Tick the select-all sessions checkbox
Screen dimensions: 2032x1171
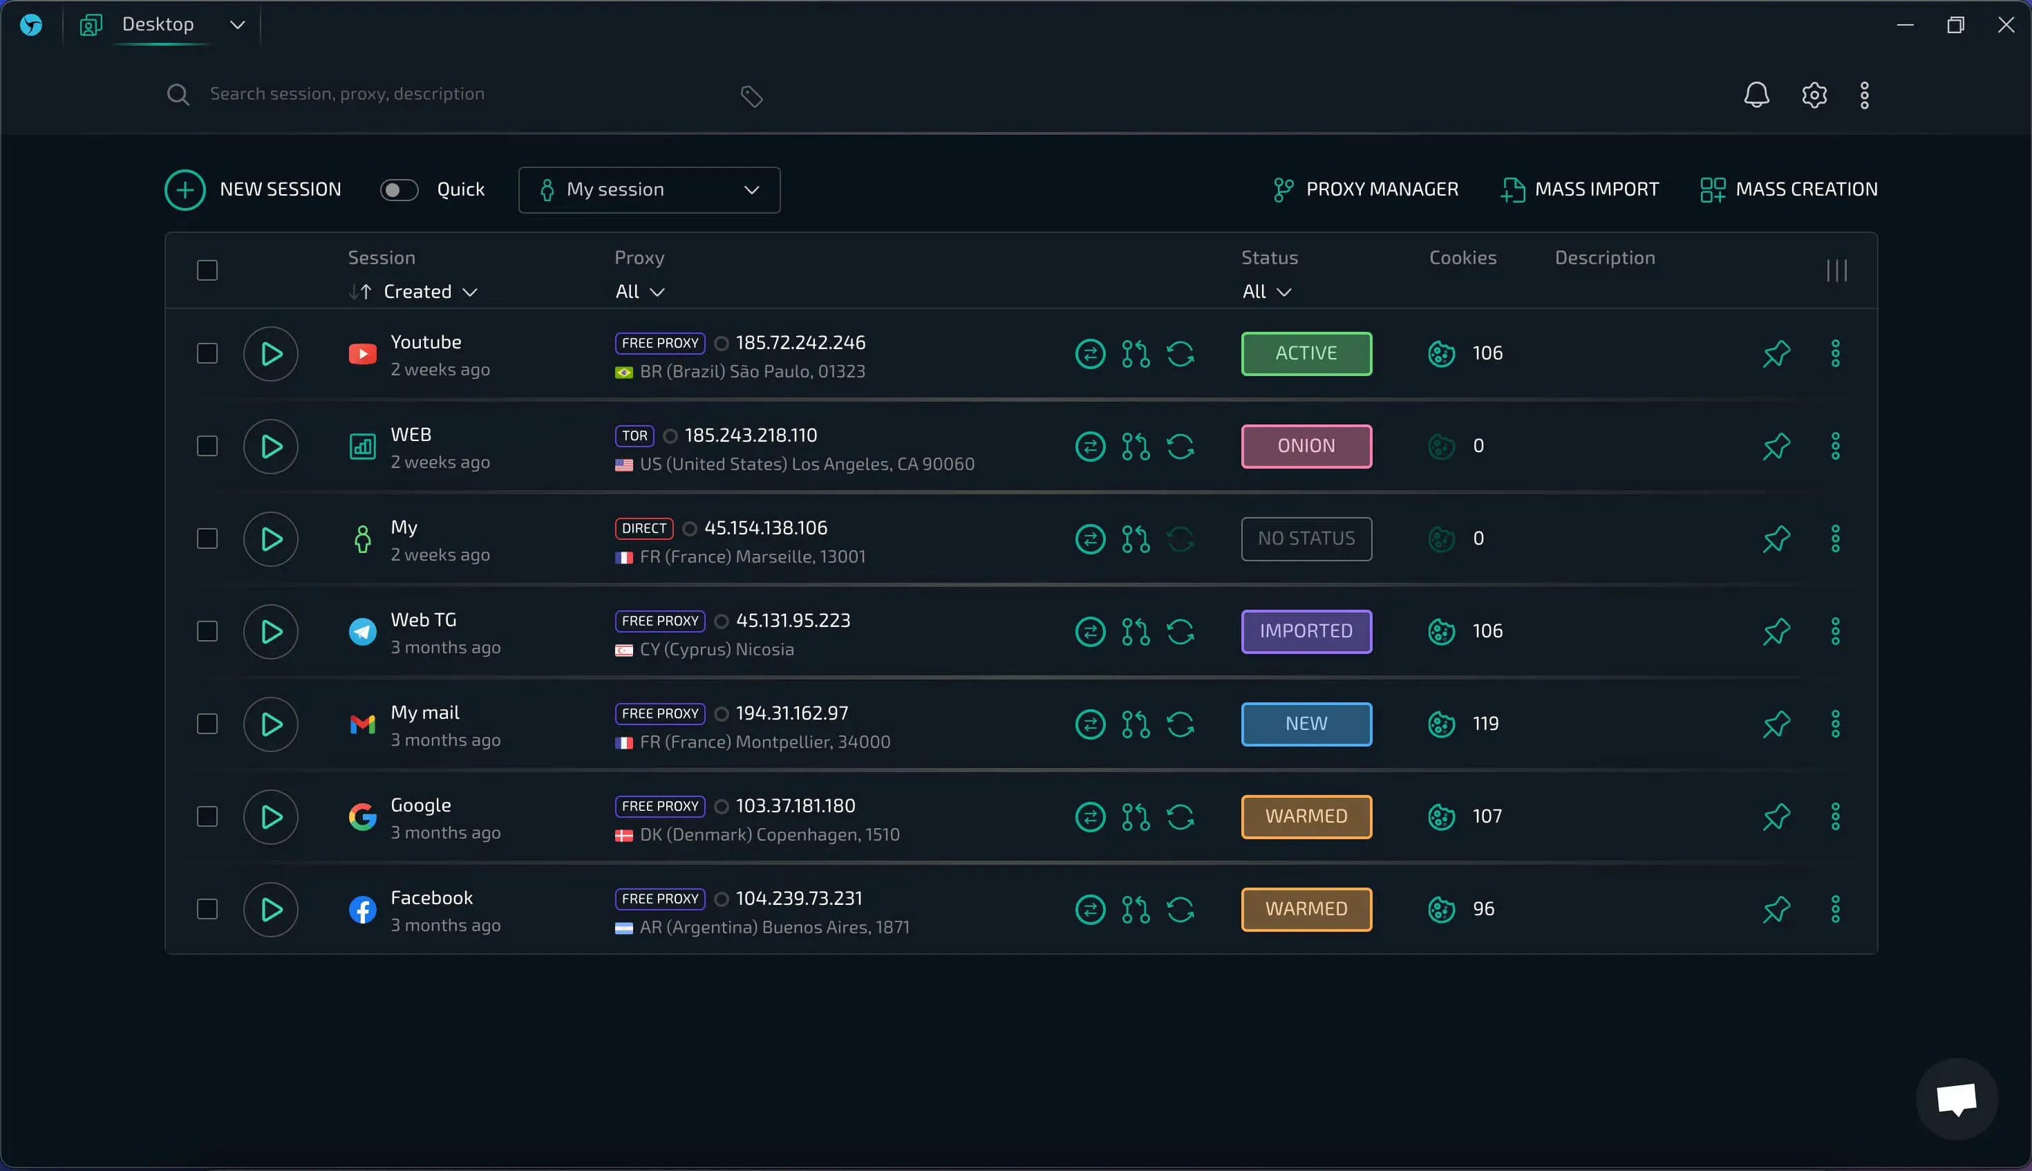207,270
